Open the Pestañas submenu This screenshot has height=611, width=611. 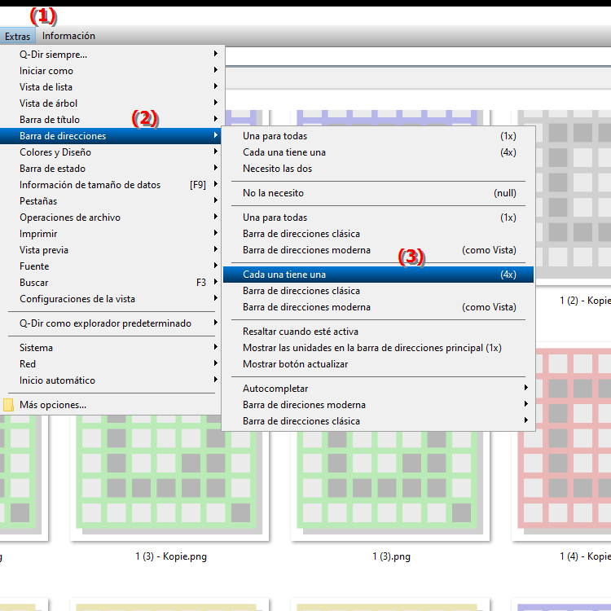[110, 201]
